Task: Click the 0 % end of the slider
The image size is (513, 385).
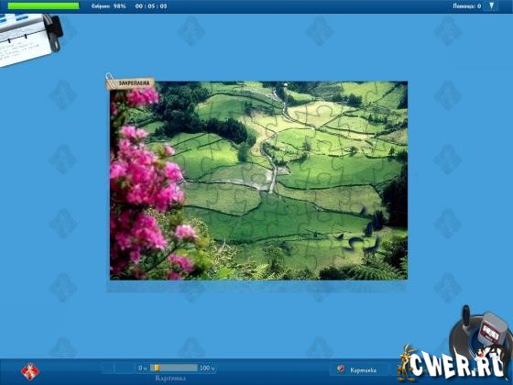Action: [x=142, y=368]
